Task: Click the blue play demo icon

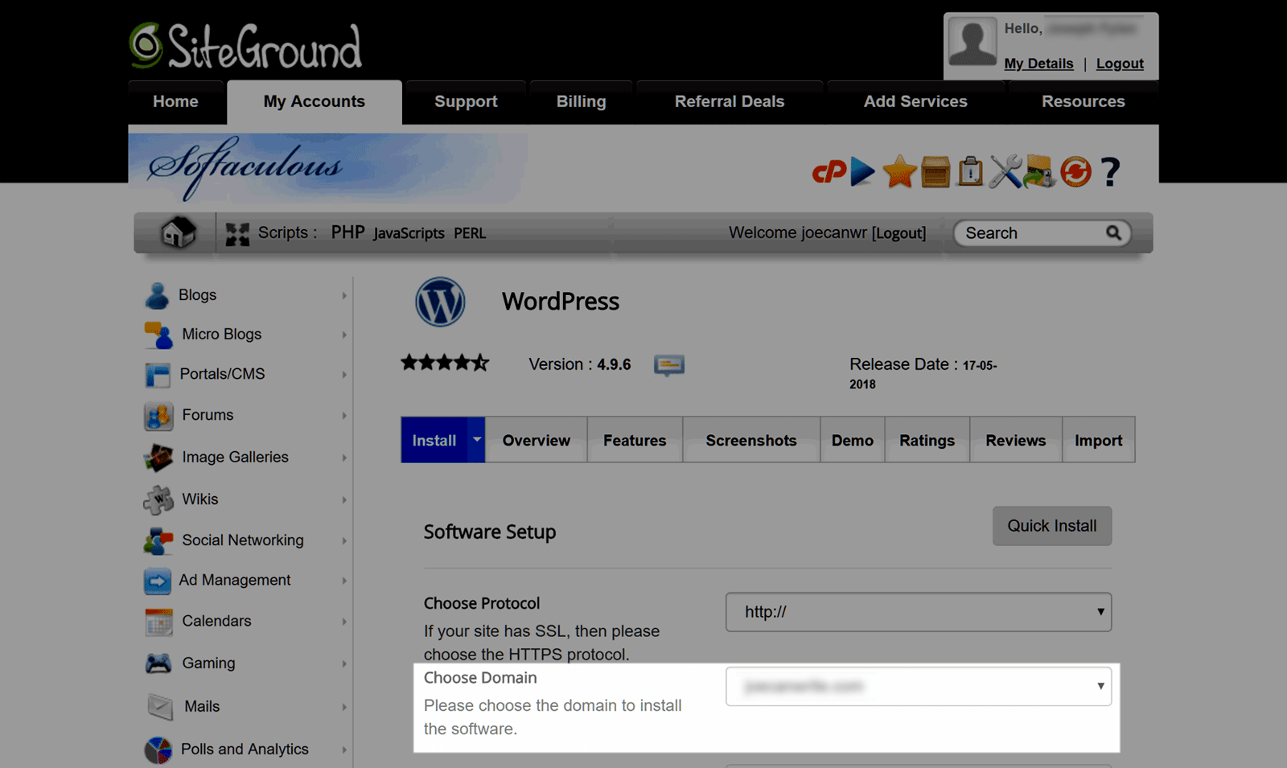Action: click(x=863, y=171)
